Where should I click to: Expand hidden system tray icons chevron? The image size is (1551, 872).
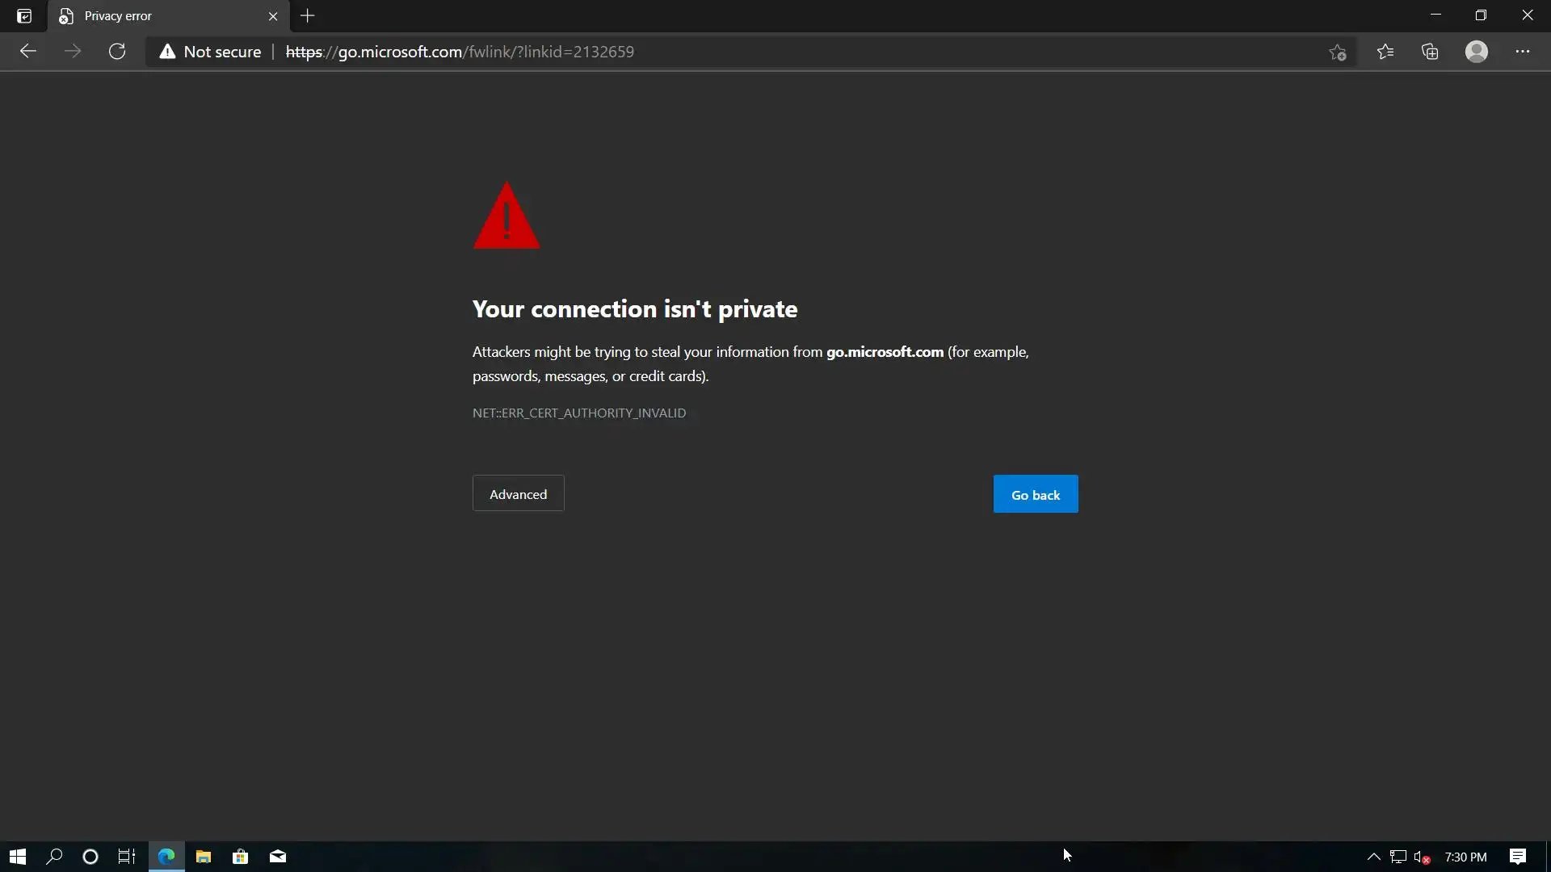[1373, 857]
